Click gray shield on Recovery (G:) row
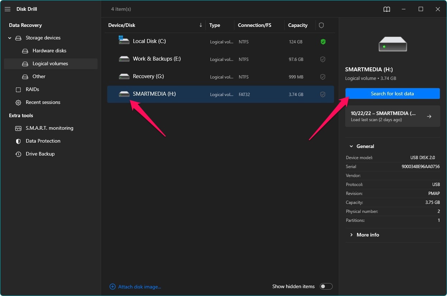 pyautogui.click(x=323, y=77)
